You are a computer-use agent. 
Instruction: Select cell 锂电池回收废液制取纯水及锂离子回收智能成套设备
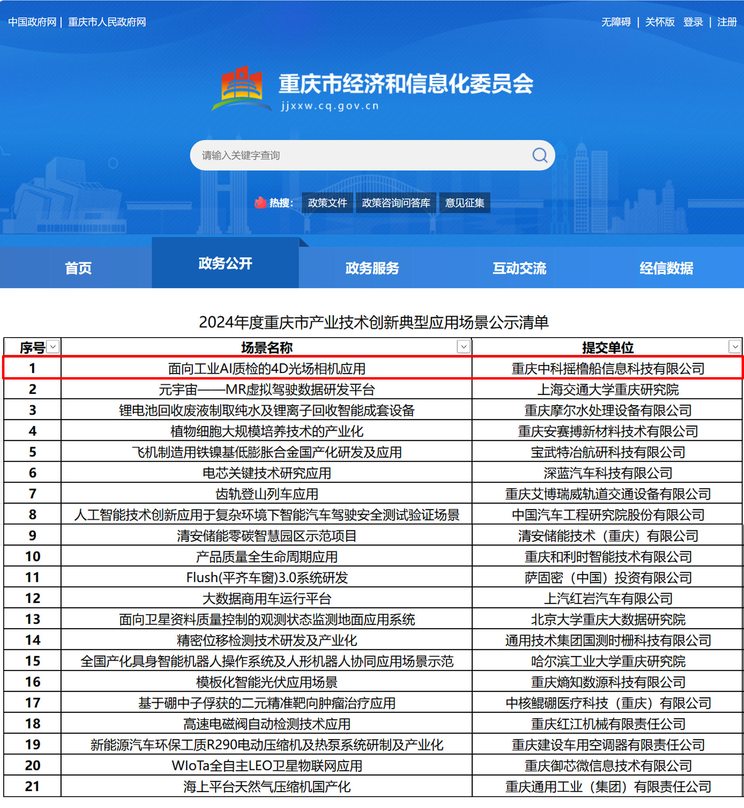[x=267, y=410]
